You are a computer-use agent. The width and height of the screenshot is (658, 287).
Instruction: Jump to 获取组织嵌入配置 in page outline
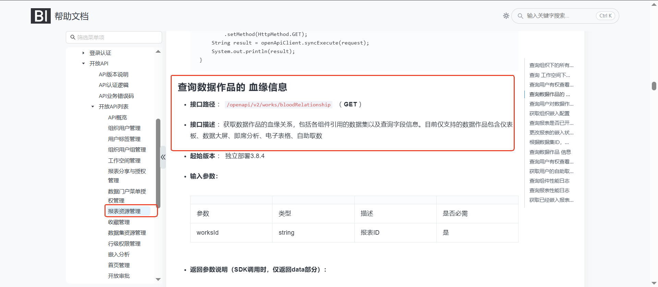pyautogui.click(x=549, y=113)
